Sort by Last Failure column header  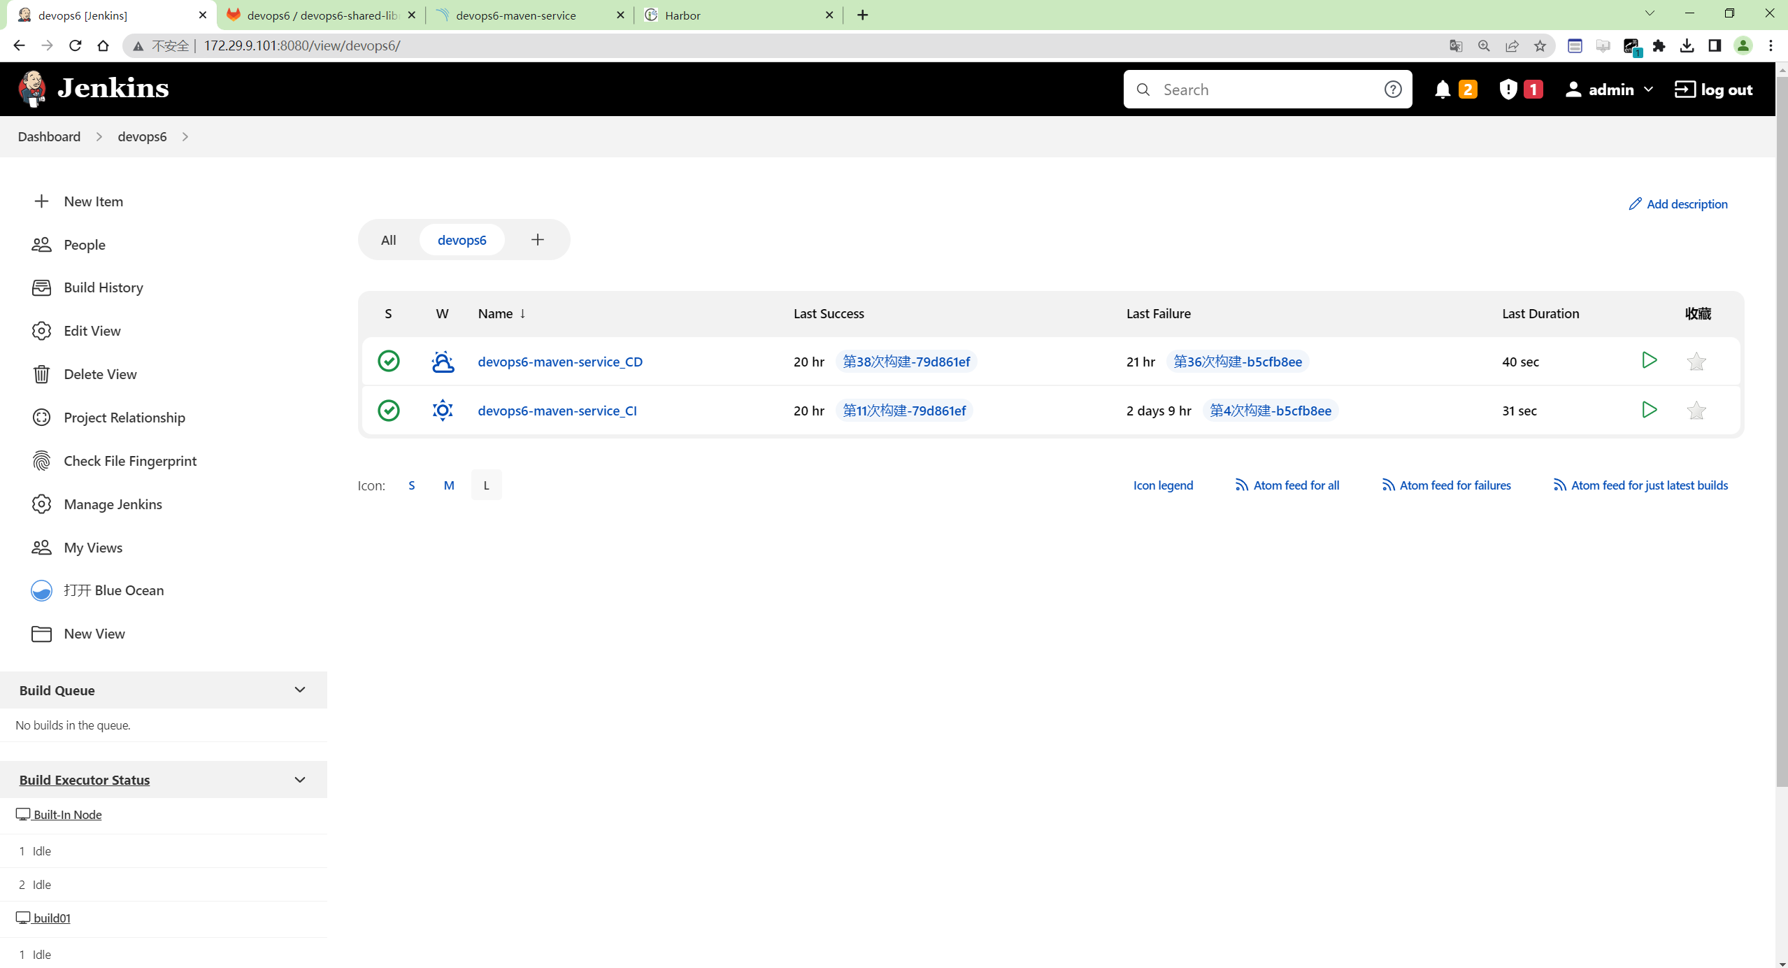(x=1158, y=313)
